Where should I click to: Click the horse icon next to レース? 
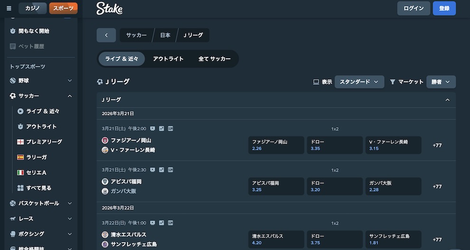(13, 219)
